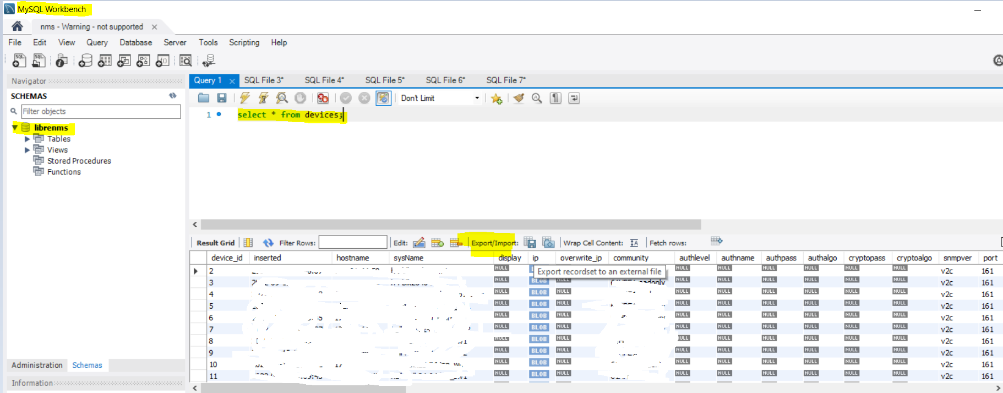Click the Filter Rows input field

click(353, 242)
